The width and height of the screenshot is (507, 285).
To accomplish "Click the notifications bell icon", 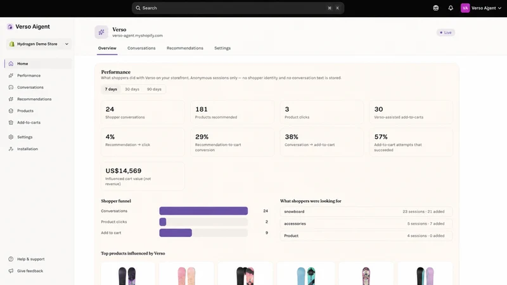I will [x=451, y=8].
